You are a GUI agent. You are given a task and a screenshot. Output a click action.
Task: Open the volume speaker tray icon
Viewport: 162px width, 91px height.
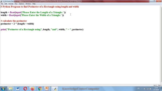tap(145, 89)
